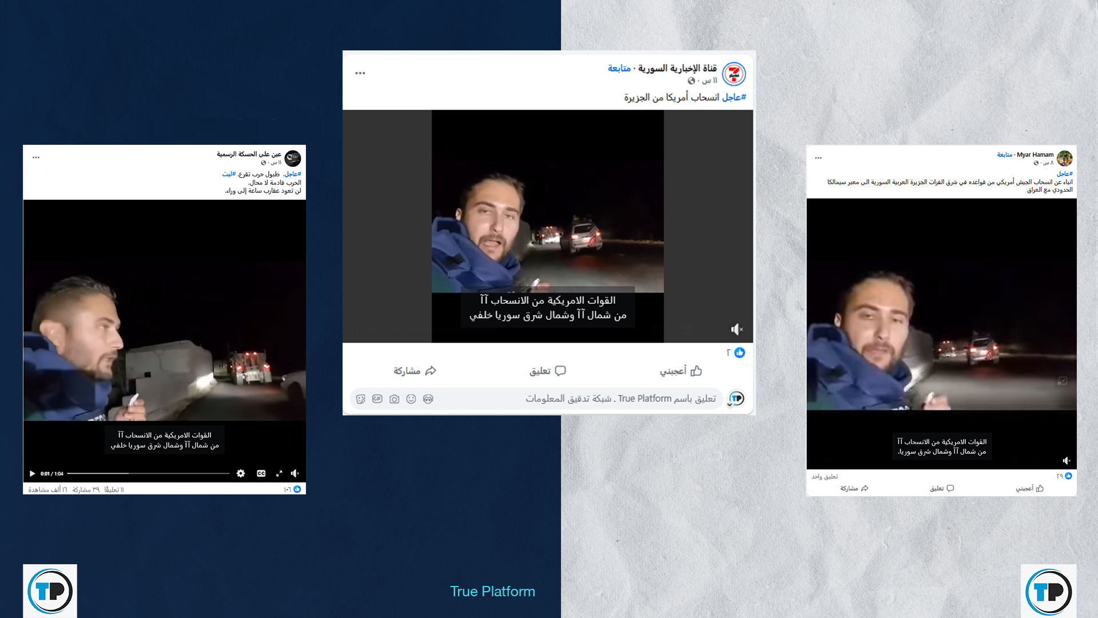The width and height of the screenshot is (1098, 618).
Task: Like the center post using أعجبني
Action: point(681,371)
